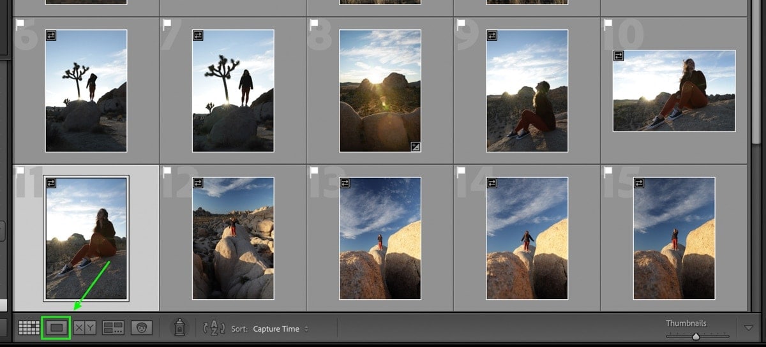Image resolution: width=766 pixels, height=347 pixels.
Task: Toggle the pick flag on cell 12
Action: point(167,172)
